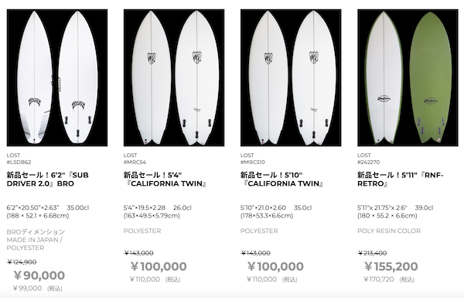This screenshot has height=298, width=464.
Task: Open the SUB DRIVER 2.0 surfboard image
Action: click(x=57, y=77)
